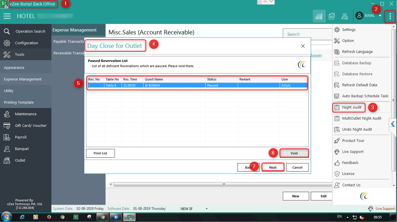The image size is (397, 222).
Task: Click the New button below the list
Action: 296,196
